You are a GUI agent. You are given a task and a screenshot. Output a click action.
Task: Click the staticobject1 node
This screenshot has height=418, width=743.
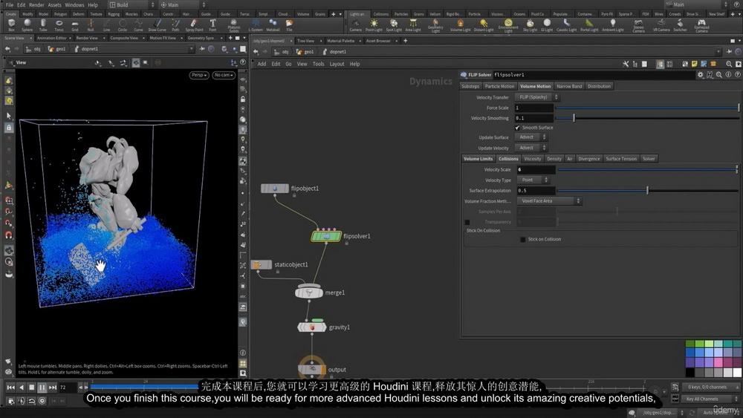pos(261,264)
